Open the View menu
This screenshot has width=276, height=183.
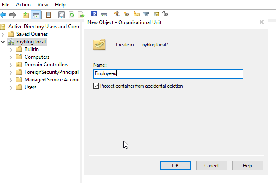43,4
